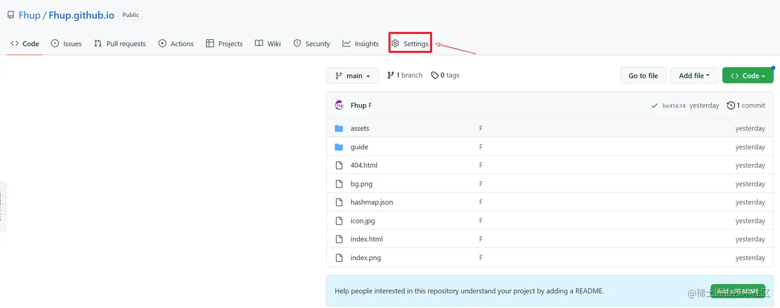Open the Insights tab
Screen dimensions: 780x308
pyautogui.click(x=361, y=44)
